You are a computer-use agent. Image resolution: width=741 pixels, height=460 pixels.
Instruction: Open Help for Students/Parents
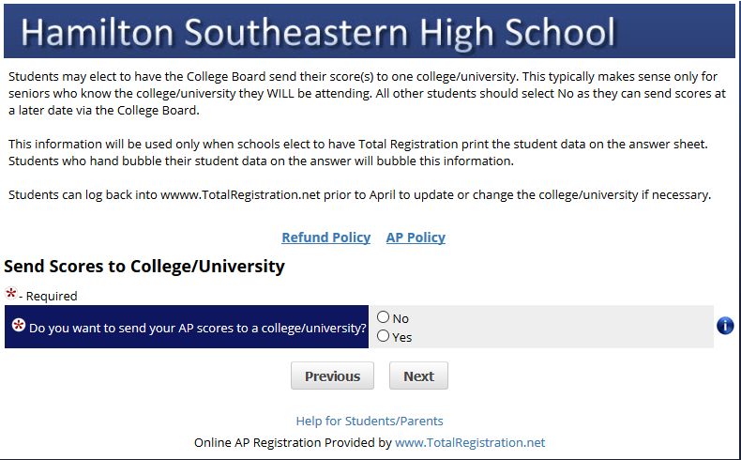pyautogui.click(x=370, y=421)
